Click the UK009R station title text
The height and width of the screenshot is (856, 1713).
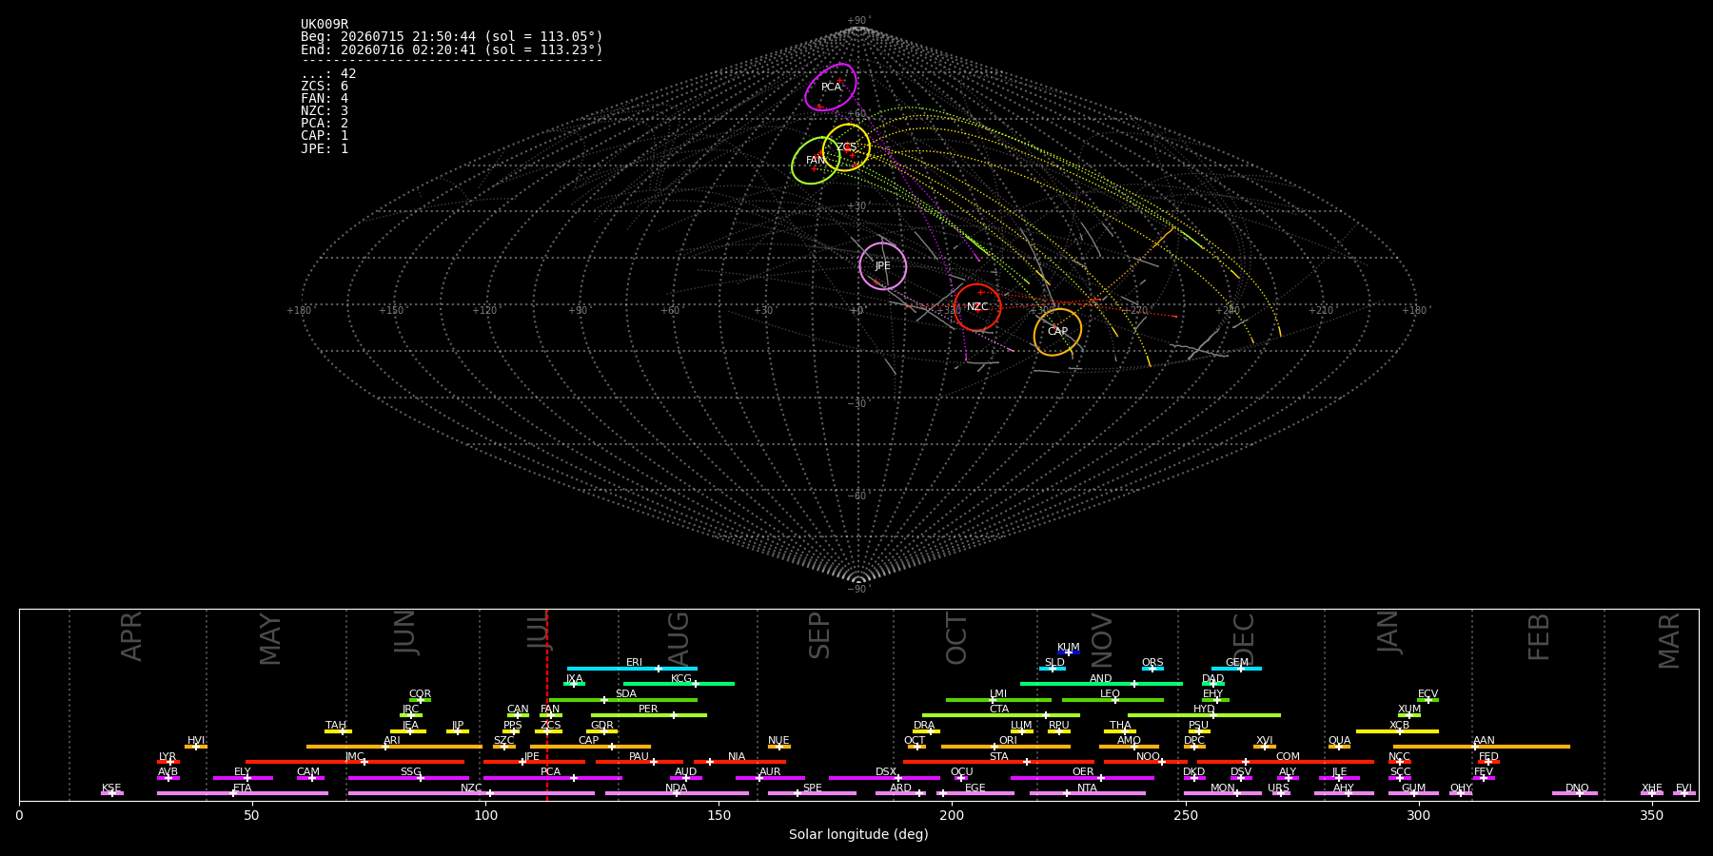click(325, 25)
